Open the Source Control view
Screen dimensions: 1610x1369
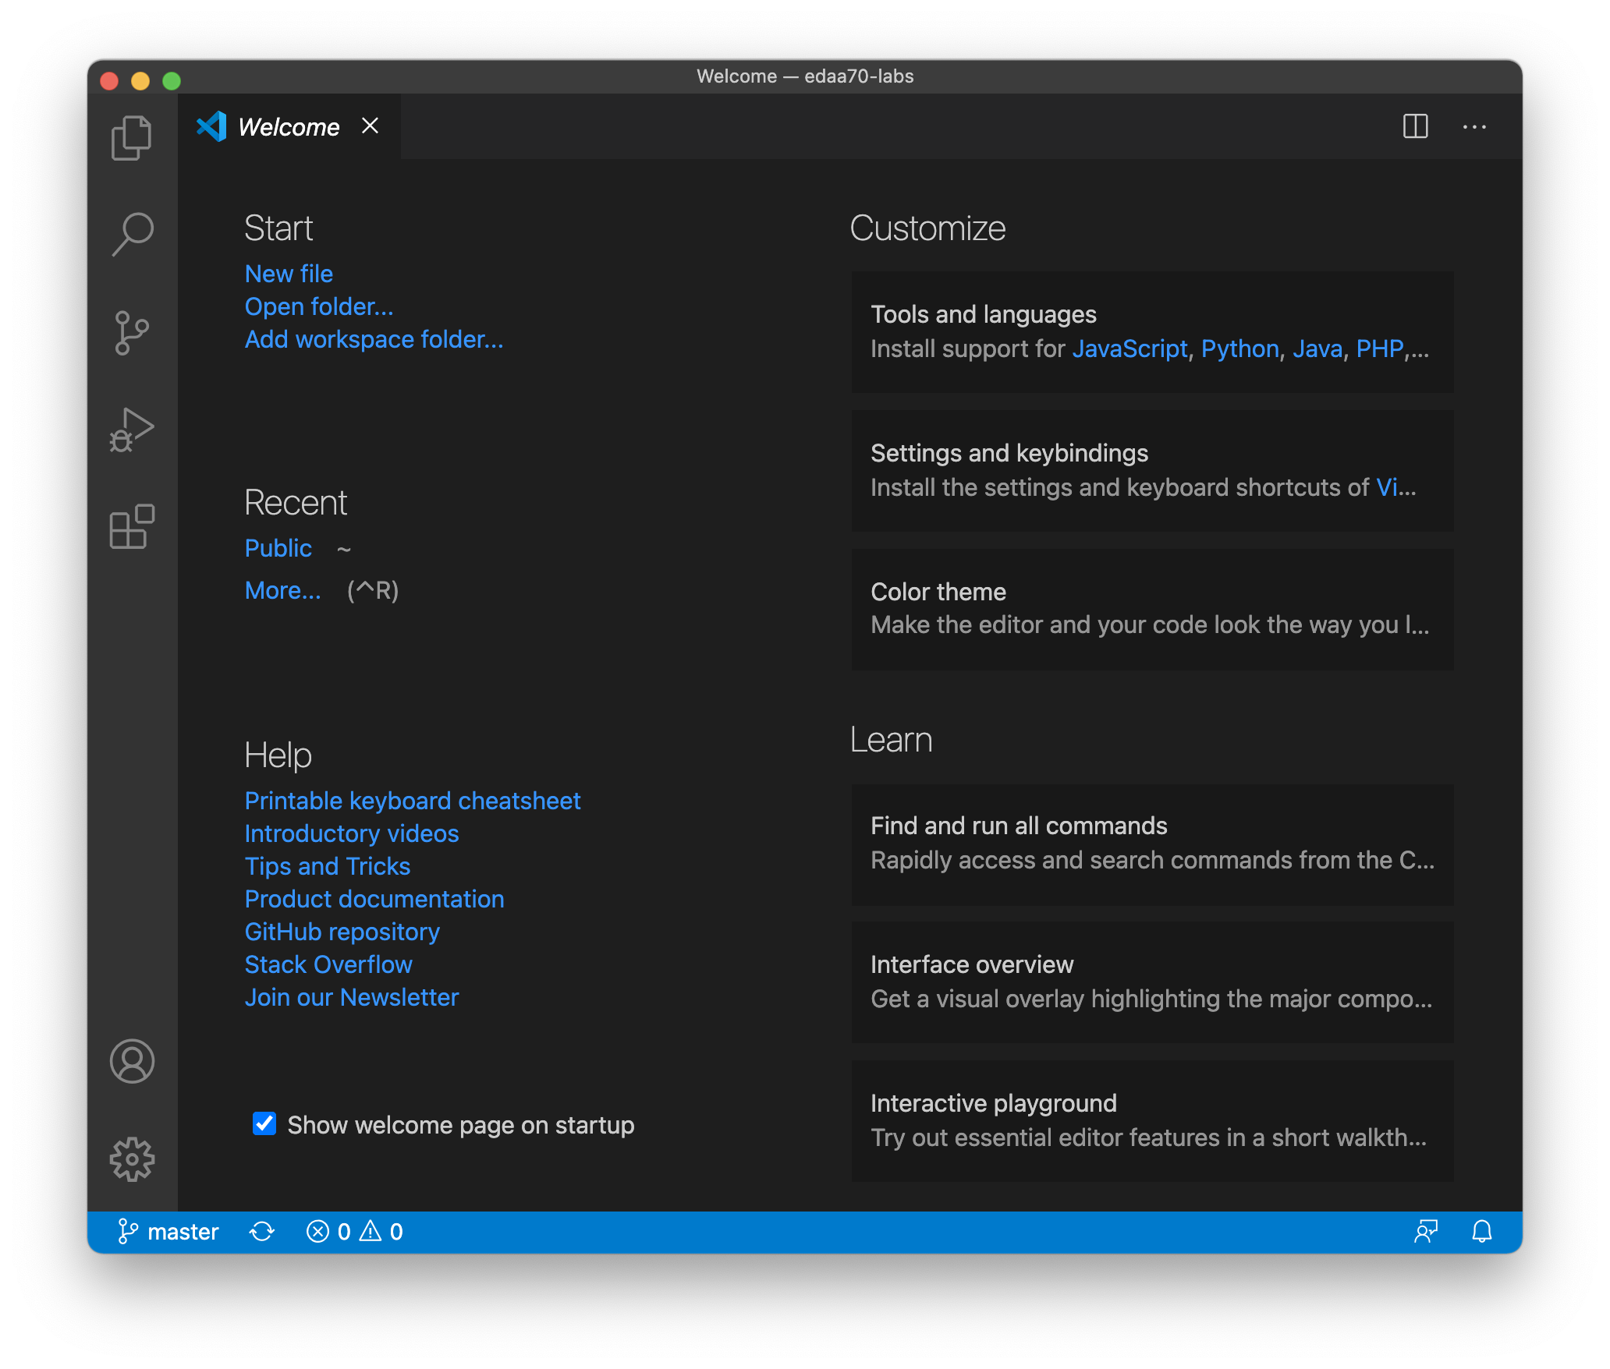point(132,333)
